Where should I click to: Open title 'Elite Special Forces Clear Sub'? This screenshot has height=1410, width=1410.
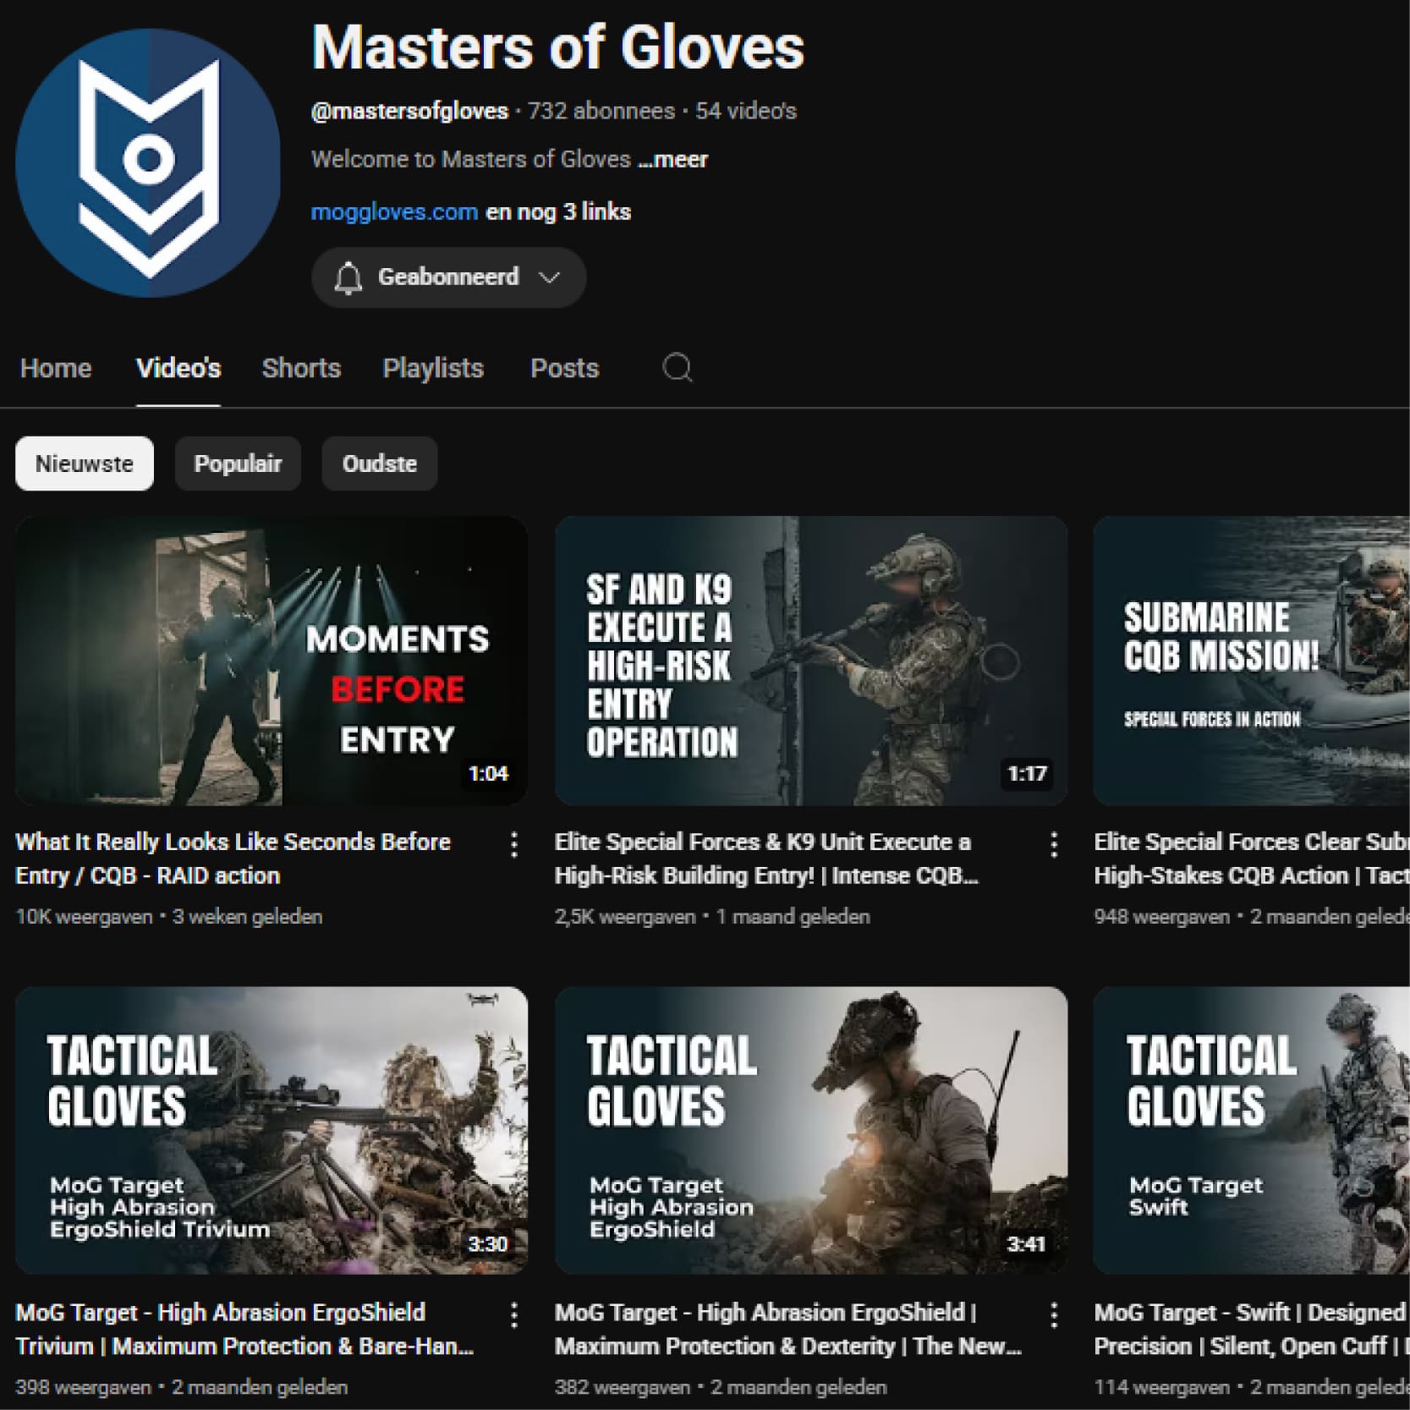(x=1252, y=859)
